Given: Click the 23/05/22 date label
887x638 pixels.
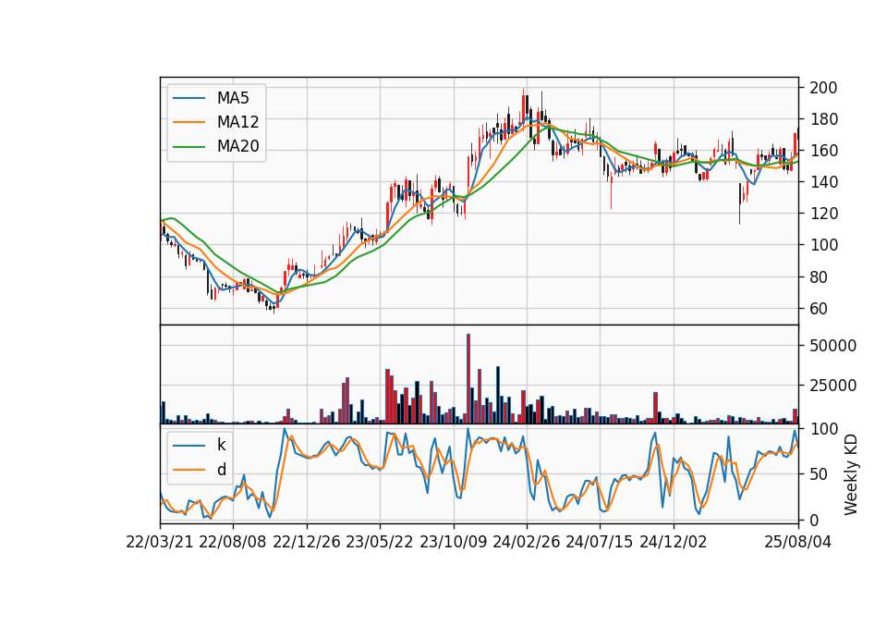Looking at the screenshot, I should [380, 542].
